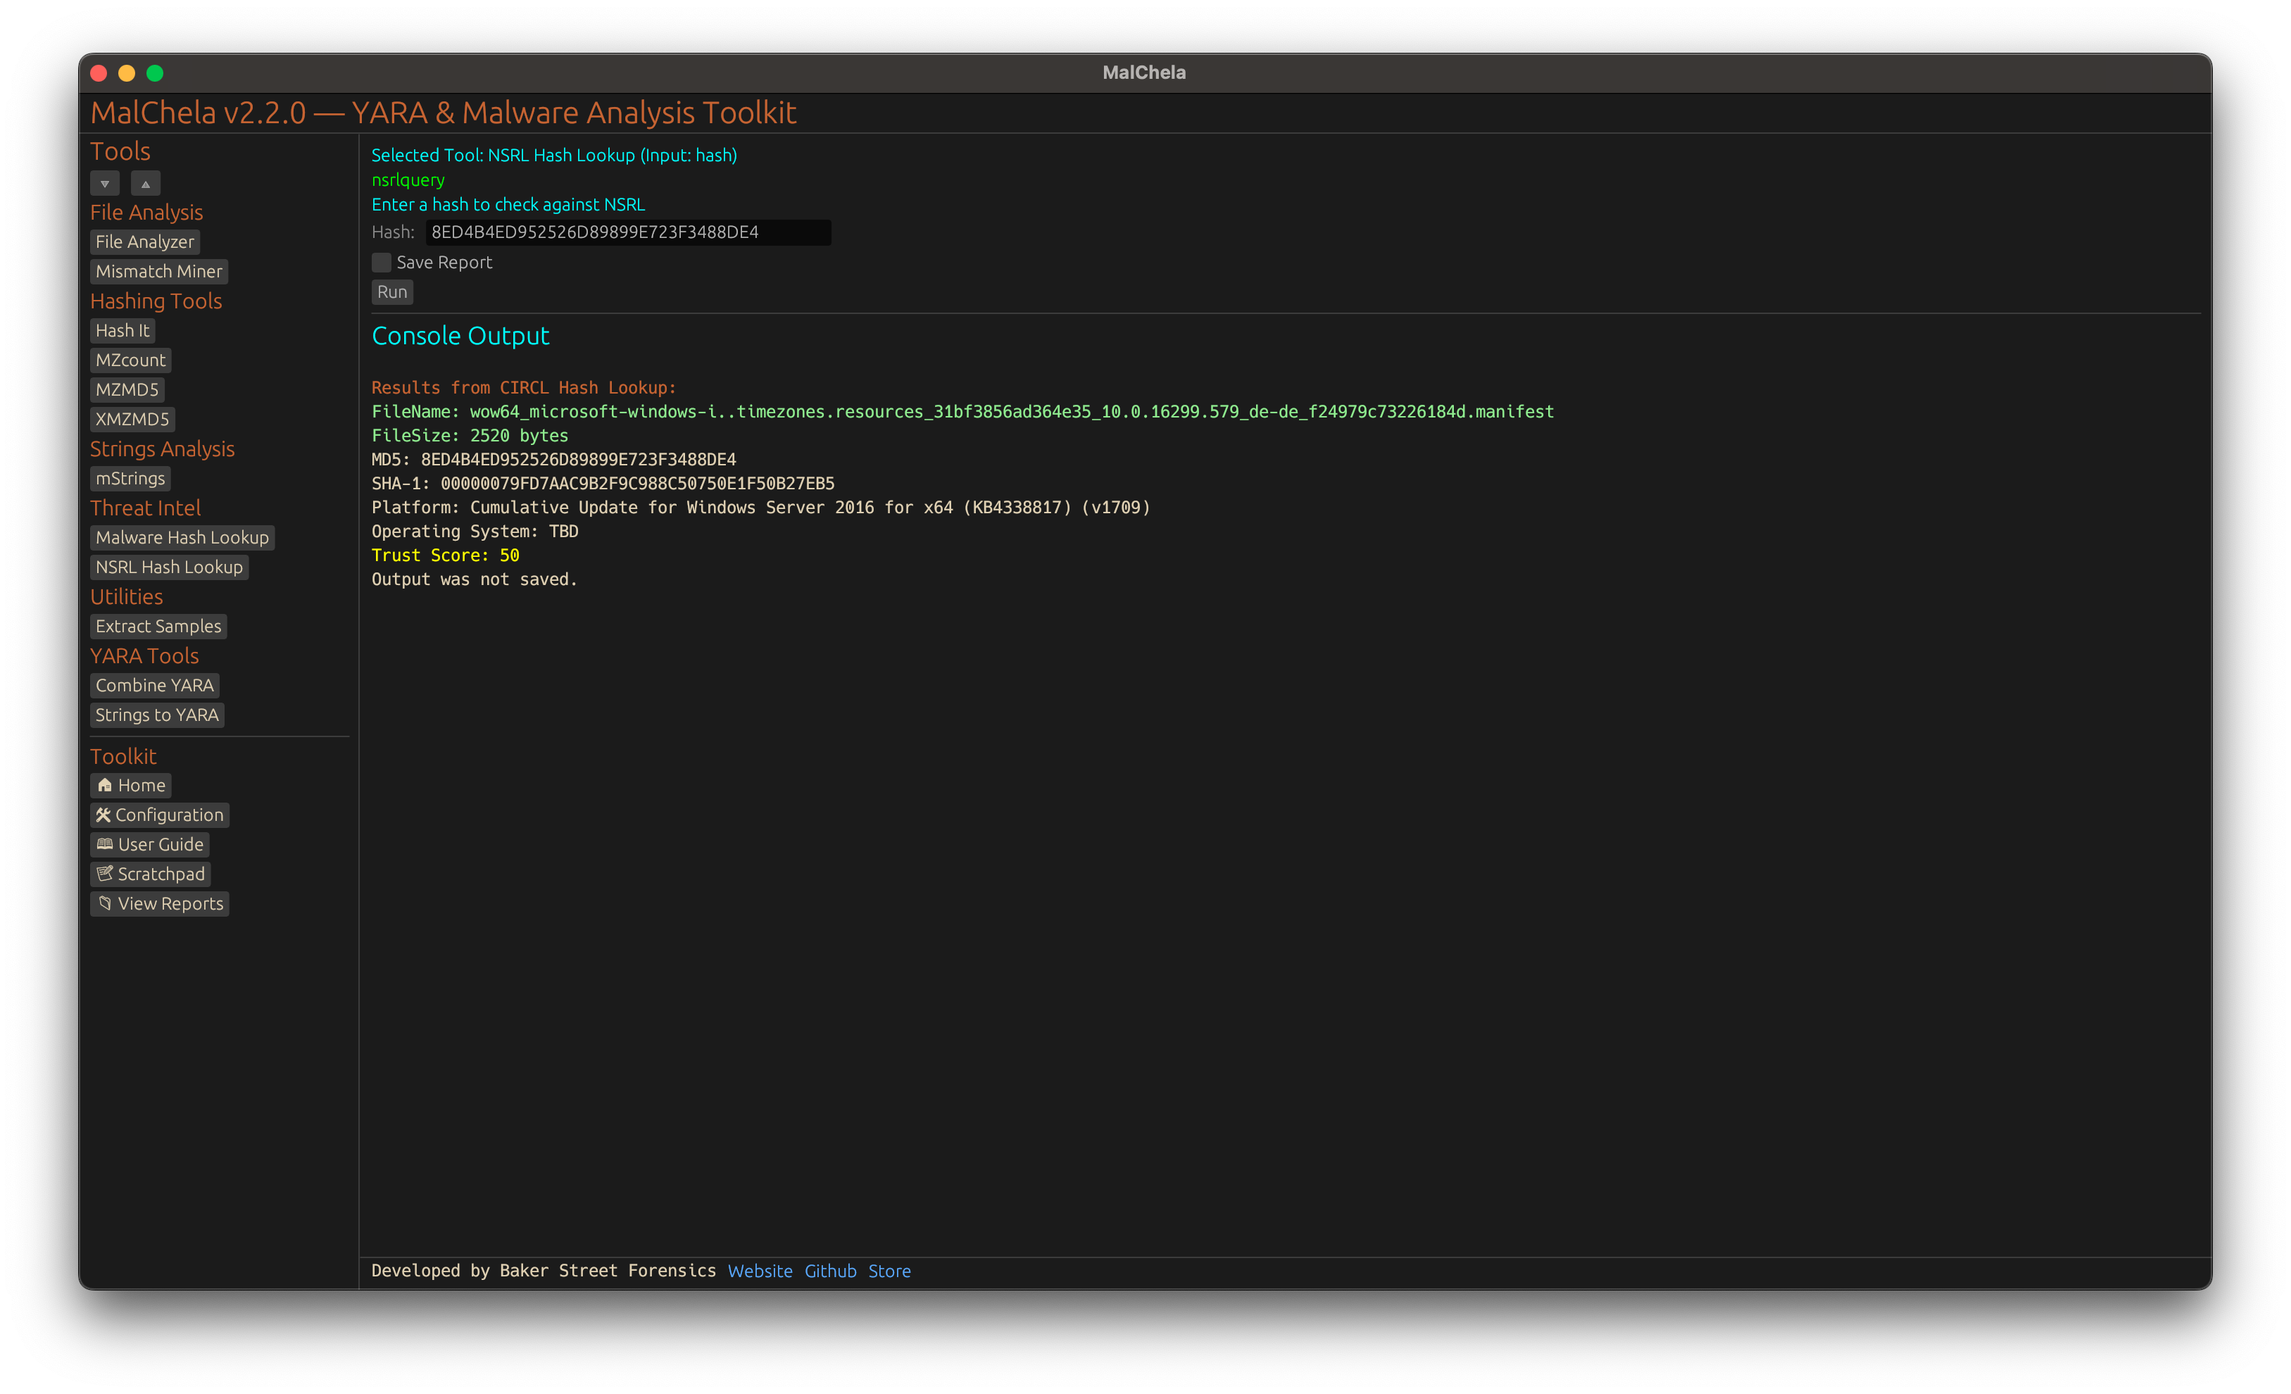Screen dimensions: 2291x1394
Task: Focus the Hash input field
Action: point(629,232)
